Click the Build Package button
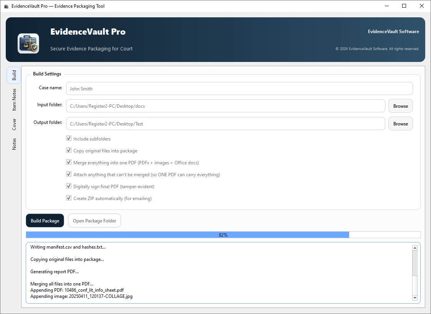Viewport: 431px width, 314px height. [x=45, y=220]
